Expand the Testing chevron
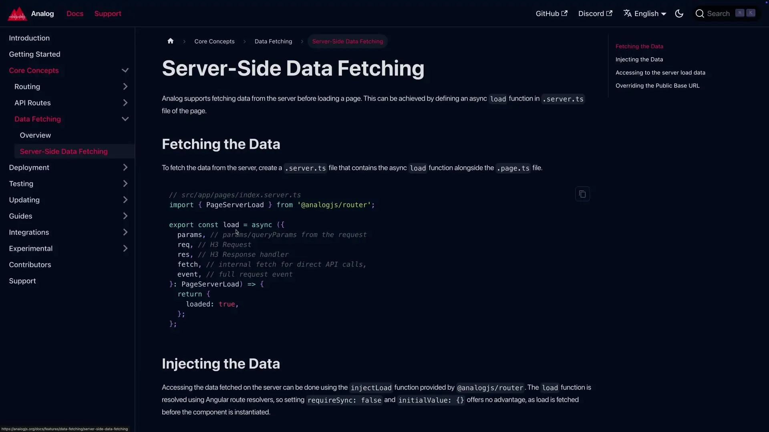Image resolution: width=769 pixels, height=432 pixels. pyautogui.click(x=125, y=184)
